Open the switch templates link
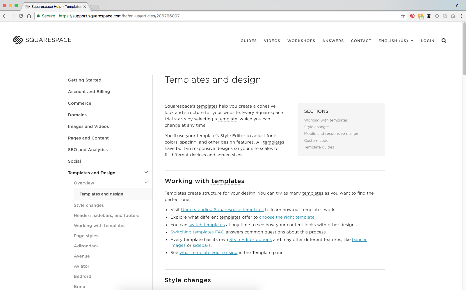466x290 pixels. click(207, 225)
